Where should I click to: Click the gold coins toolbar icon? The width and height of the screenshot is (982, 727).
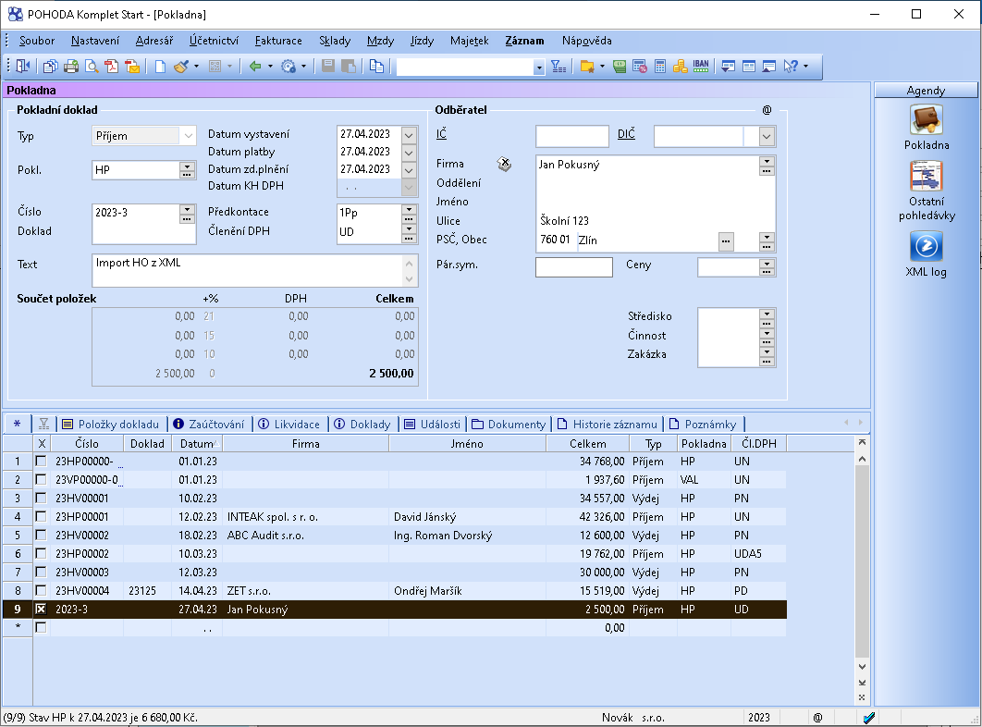[x=681, y=66]
